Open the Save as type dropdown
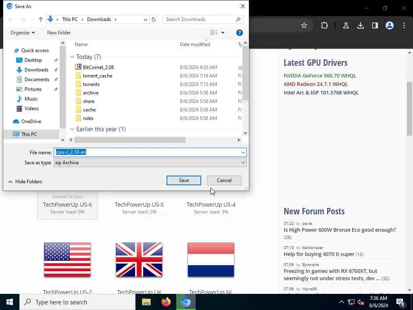Screen dimensions: 413x310 [150, 163]
